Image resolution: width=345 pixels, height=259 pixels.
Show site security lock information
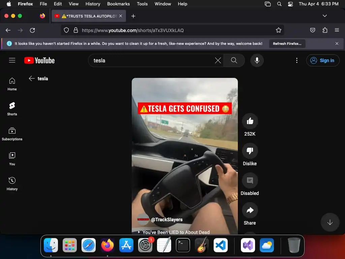tap(76, 30)
